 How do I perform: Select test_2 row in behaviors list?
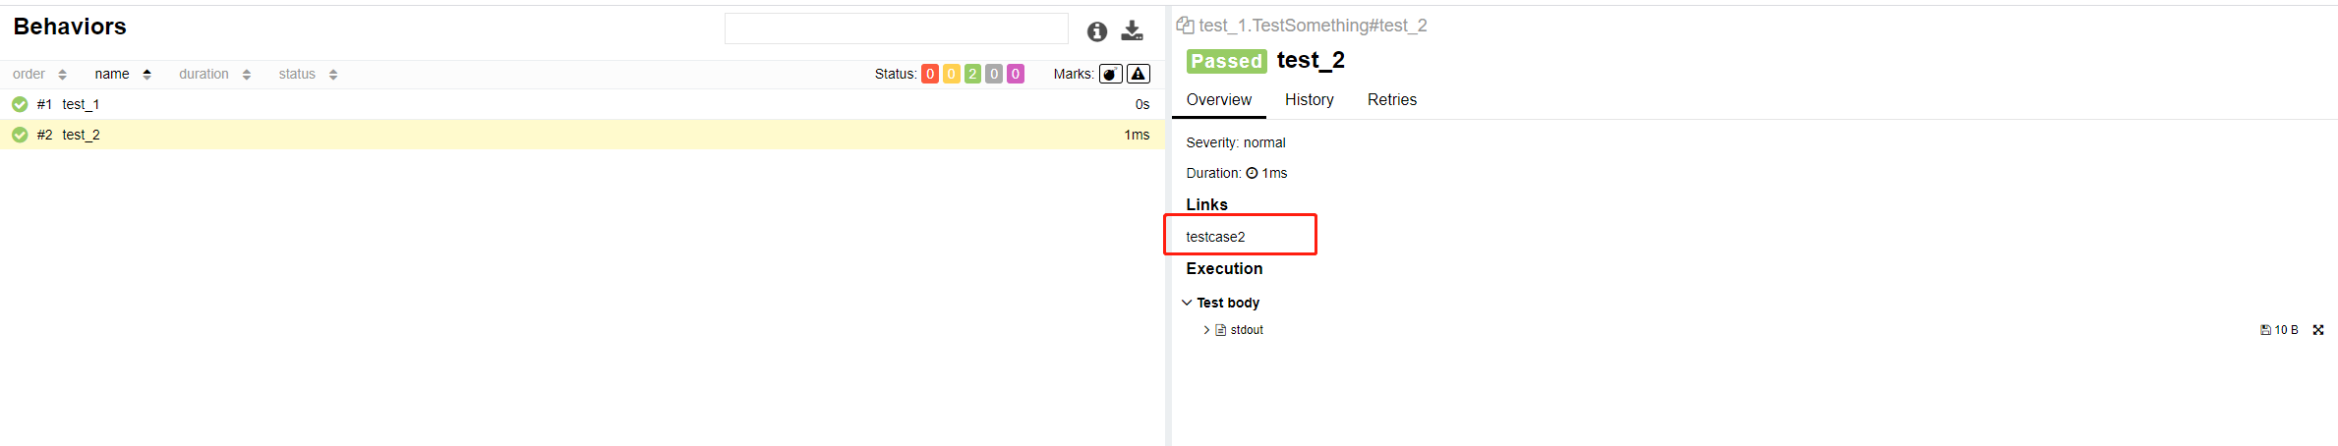click(582, 135)
